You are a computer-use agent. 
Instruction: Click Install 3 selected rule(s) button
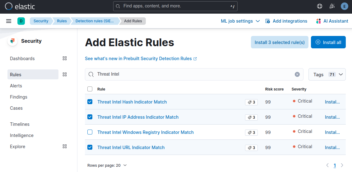pyautogui.click(x=280, y=42)
